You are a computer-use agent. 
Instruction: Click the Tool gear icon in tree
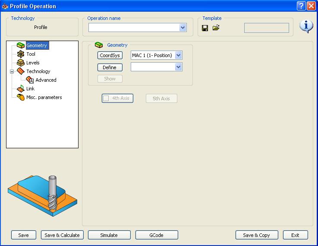tap(21, 54)
